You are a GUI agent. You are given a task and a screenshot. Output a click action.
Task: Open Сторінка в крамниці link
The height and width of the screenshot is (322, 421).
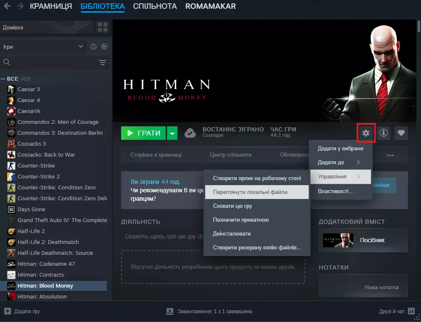[156, 154]
